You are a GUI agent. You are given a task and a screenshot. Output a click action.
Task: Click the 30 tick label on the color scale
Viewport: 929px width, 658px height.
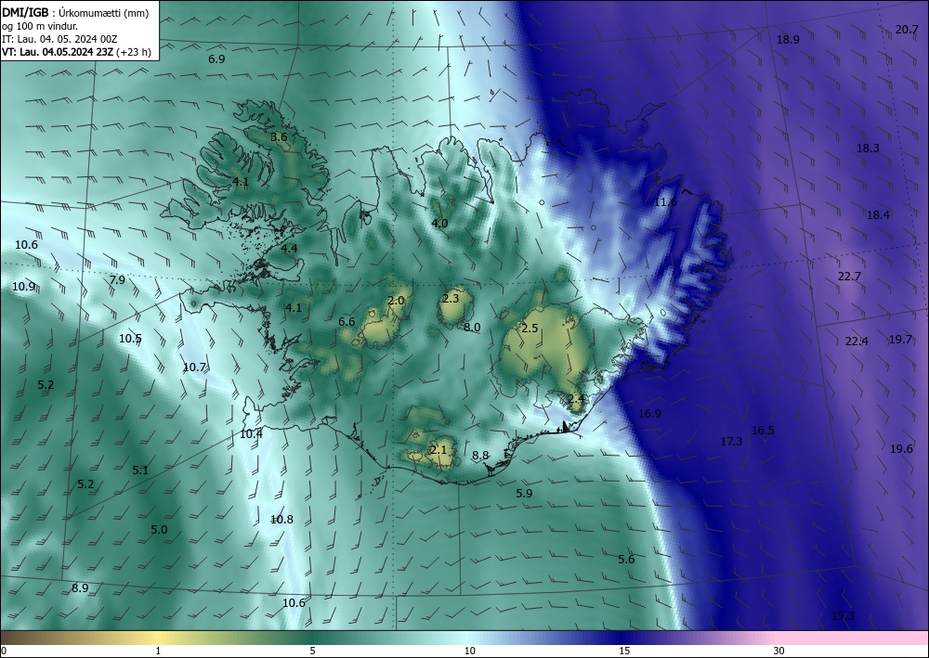coord(779,652)
